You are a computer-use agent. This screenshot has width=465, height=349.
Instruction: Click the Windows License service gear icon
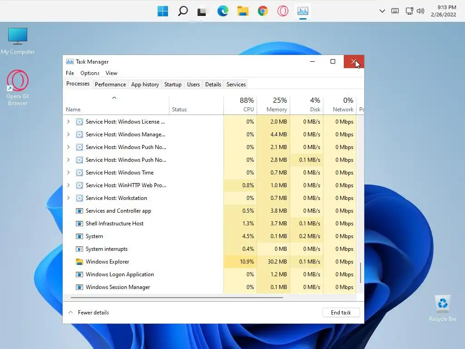[x=79, y=122]
